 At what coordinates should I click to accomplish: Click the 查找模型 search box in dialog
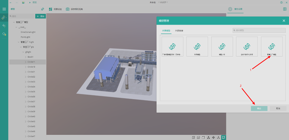point(259,30)
